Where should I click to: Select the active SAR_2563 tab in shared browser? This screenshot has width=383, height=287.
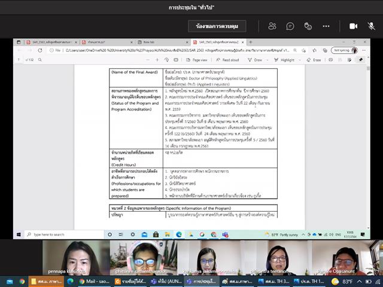click(x=218, y=42)
